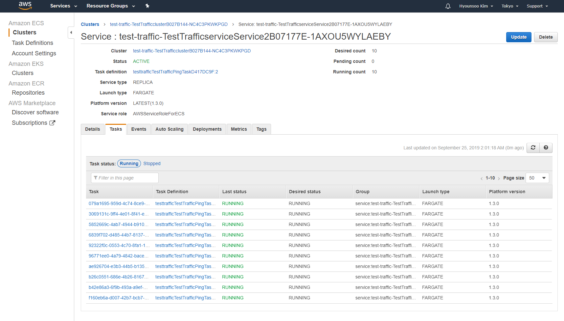Screen dimensions: 564x321
Task: Open Task Definitions in sidebar
Action: click(33, 43)
